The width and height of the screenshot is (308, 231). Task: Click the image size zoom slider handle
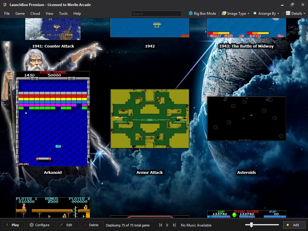[251, 225]
